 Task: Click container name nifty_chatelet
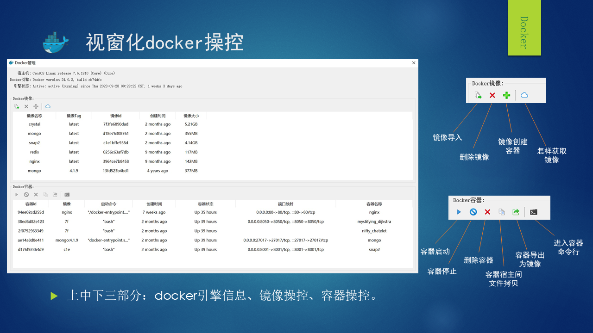(x=374, y=231)
